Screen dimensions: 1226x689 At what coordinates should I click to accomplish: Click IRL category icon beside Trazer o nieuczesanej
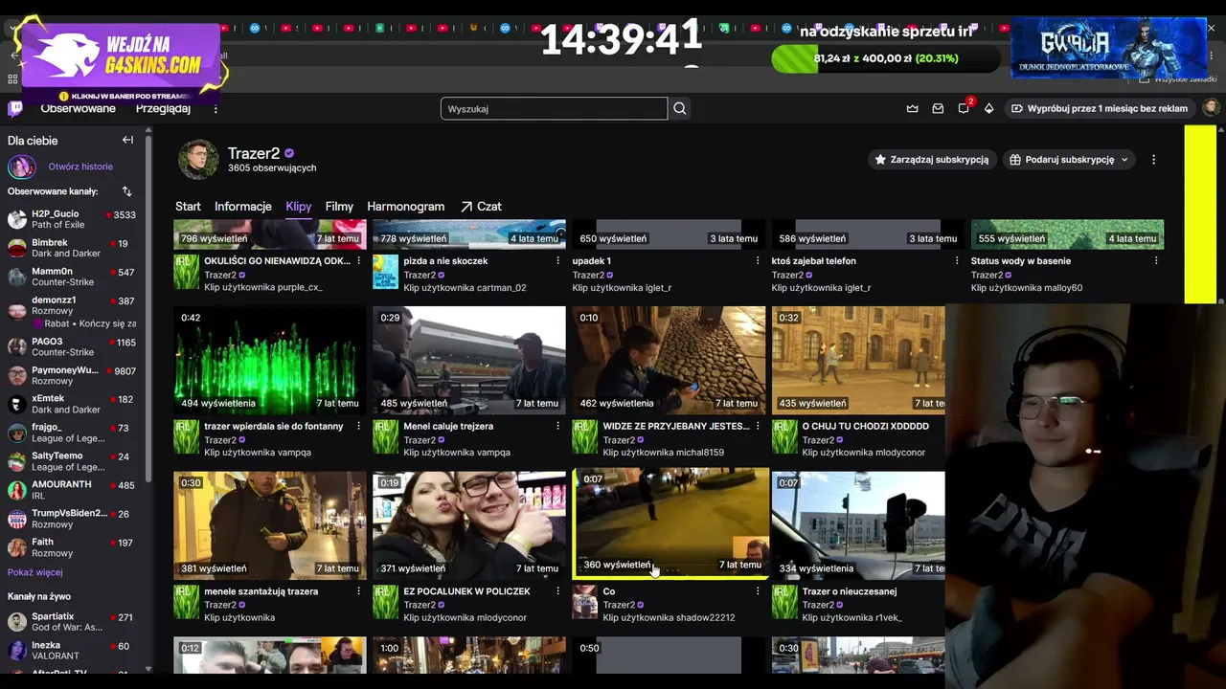[784, 602]
